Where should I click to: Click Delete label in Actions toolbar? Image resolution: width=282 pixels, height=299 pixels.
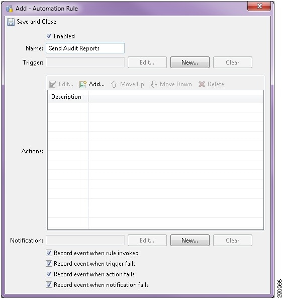pos(216,84)
